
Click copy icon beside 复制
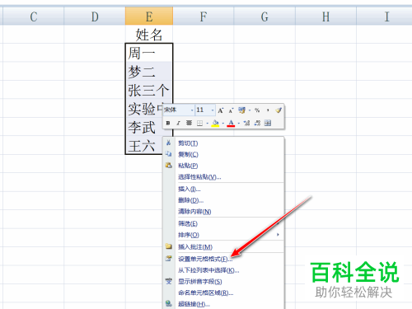(x=168, y=154)
